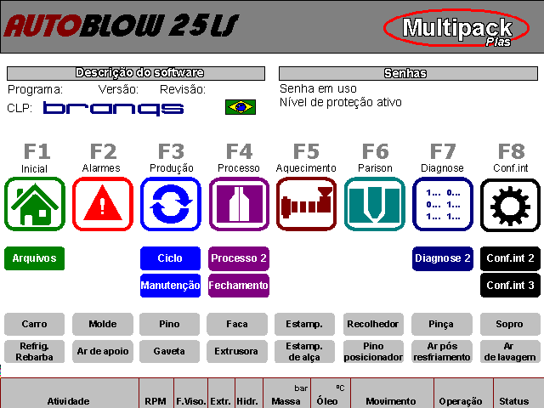Open the F3 Produção cycle arrows icon

pyautogui.click(x=171, y=204)
